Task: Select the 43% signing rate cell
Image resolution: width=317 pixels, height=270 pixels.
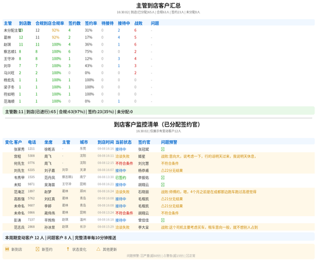Action: pyautogui.click(x=89, y=66)
